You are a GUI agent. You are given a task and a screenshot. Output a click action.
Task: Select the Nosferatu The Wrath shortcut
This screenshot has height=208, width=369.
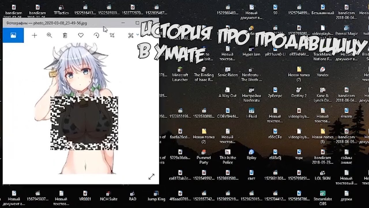(x=251, y=74)
